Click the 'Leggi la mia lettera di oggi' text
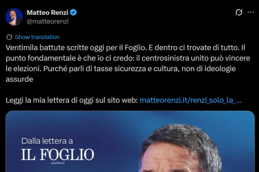Viewport: 259px width, 172px height. pos(72,100)
